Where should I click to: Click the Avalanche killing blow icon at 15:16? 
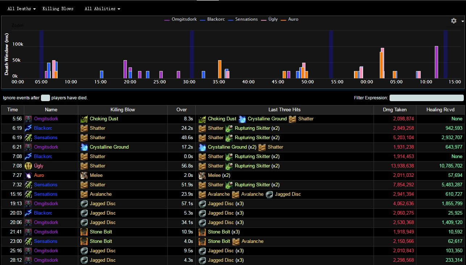point(84,194)
